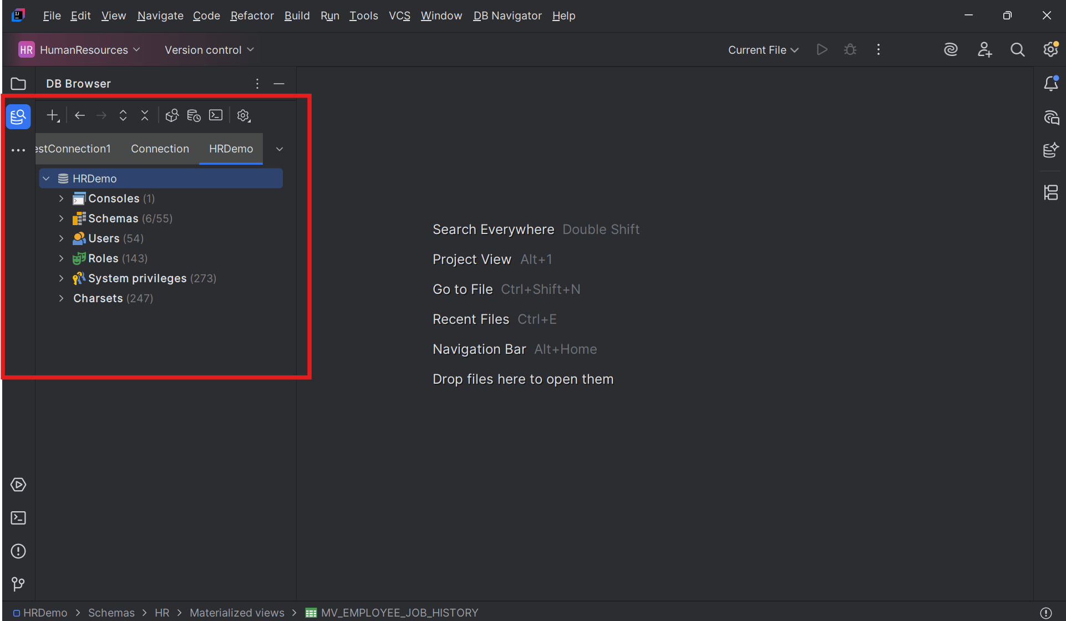Add a new database connection with the plus icon
Image resolution: width=1066 pixels, height=621 pixels.
click(53, 115)
